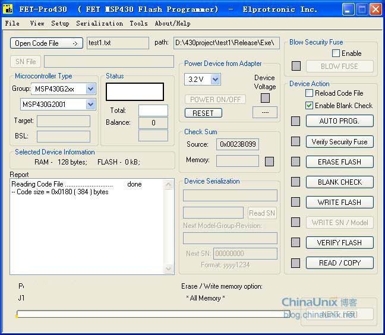Click 'Reading Code File' report line
The image size is (385, 335).
point(77,184)
